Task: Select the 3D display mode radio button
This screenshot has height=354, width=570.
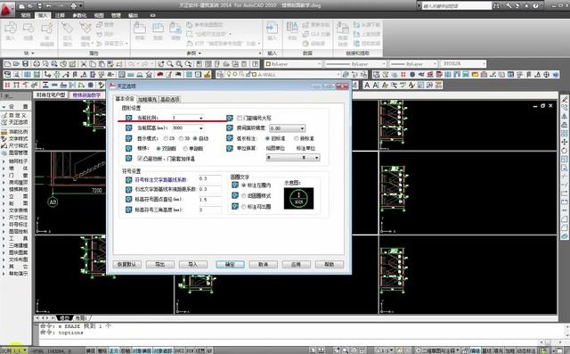Action: click(x=181, y=138)
